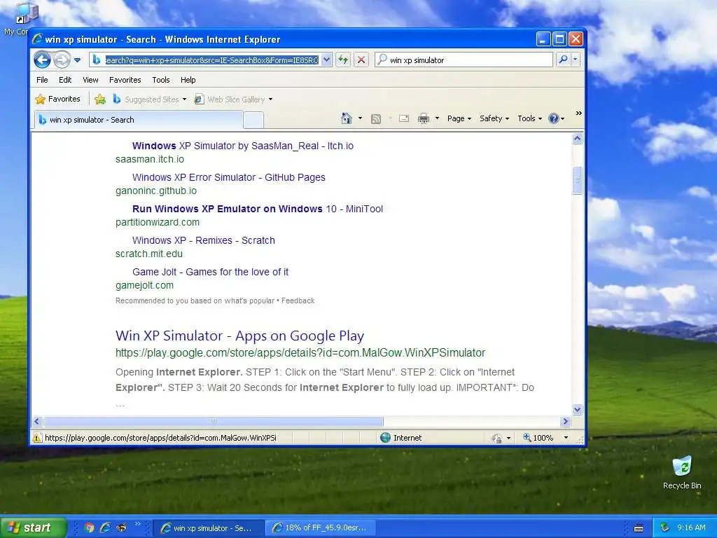Click the Home page icon
This screenshot has width=717, height=538.
(x=346, y=118)
